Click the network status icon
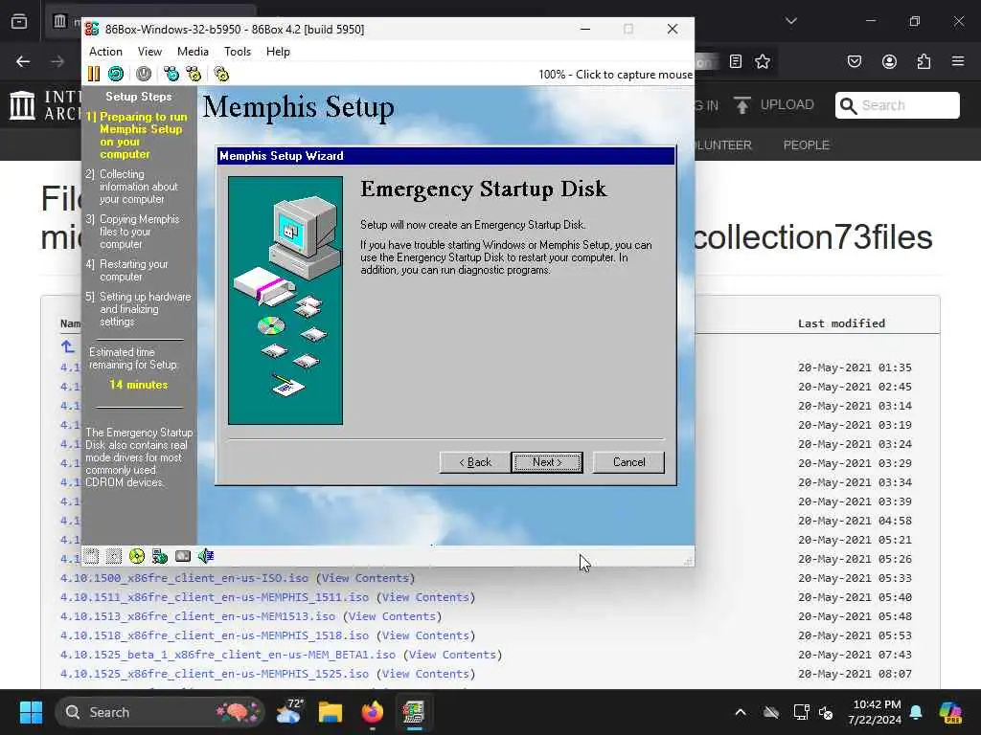 click(x=160, y=556)
